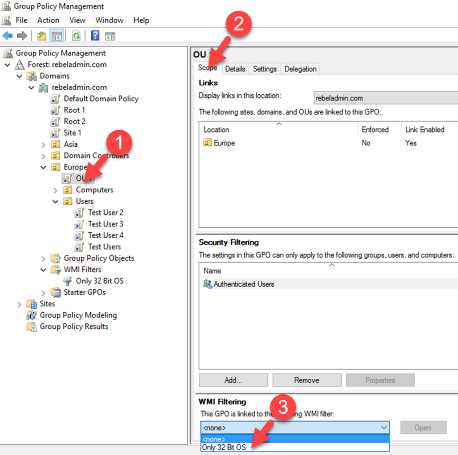Open Help via the blue question mark icon
The image size is (458, 455).
(95, 36)
